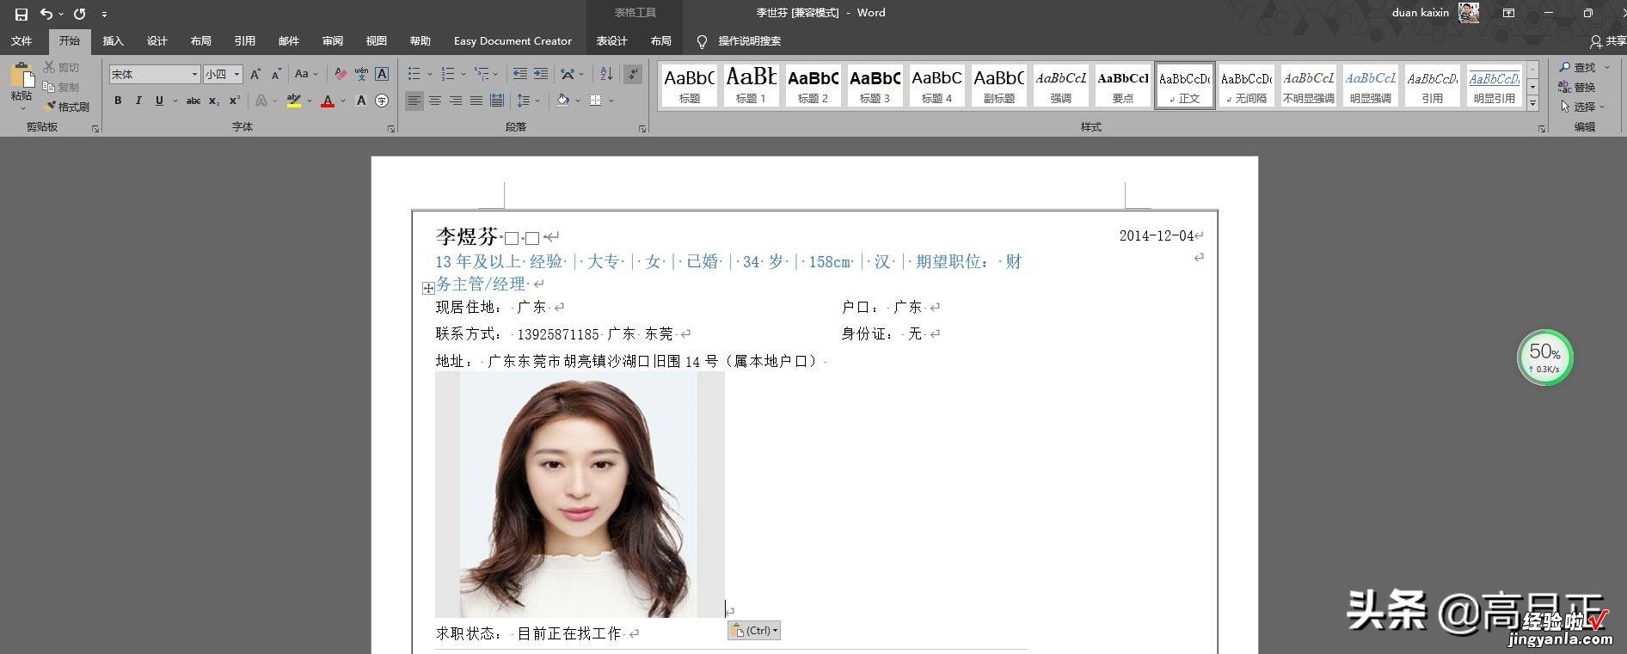The height and width of the screenshot is (654, 1627).
Task: Open Ribbon Display Options in title bar
Action: (1508, 13)
